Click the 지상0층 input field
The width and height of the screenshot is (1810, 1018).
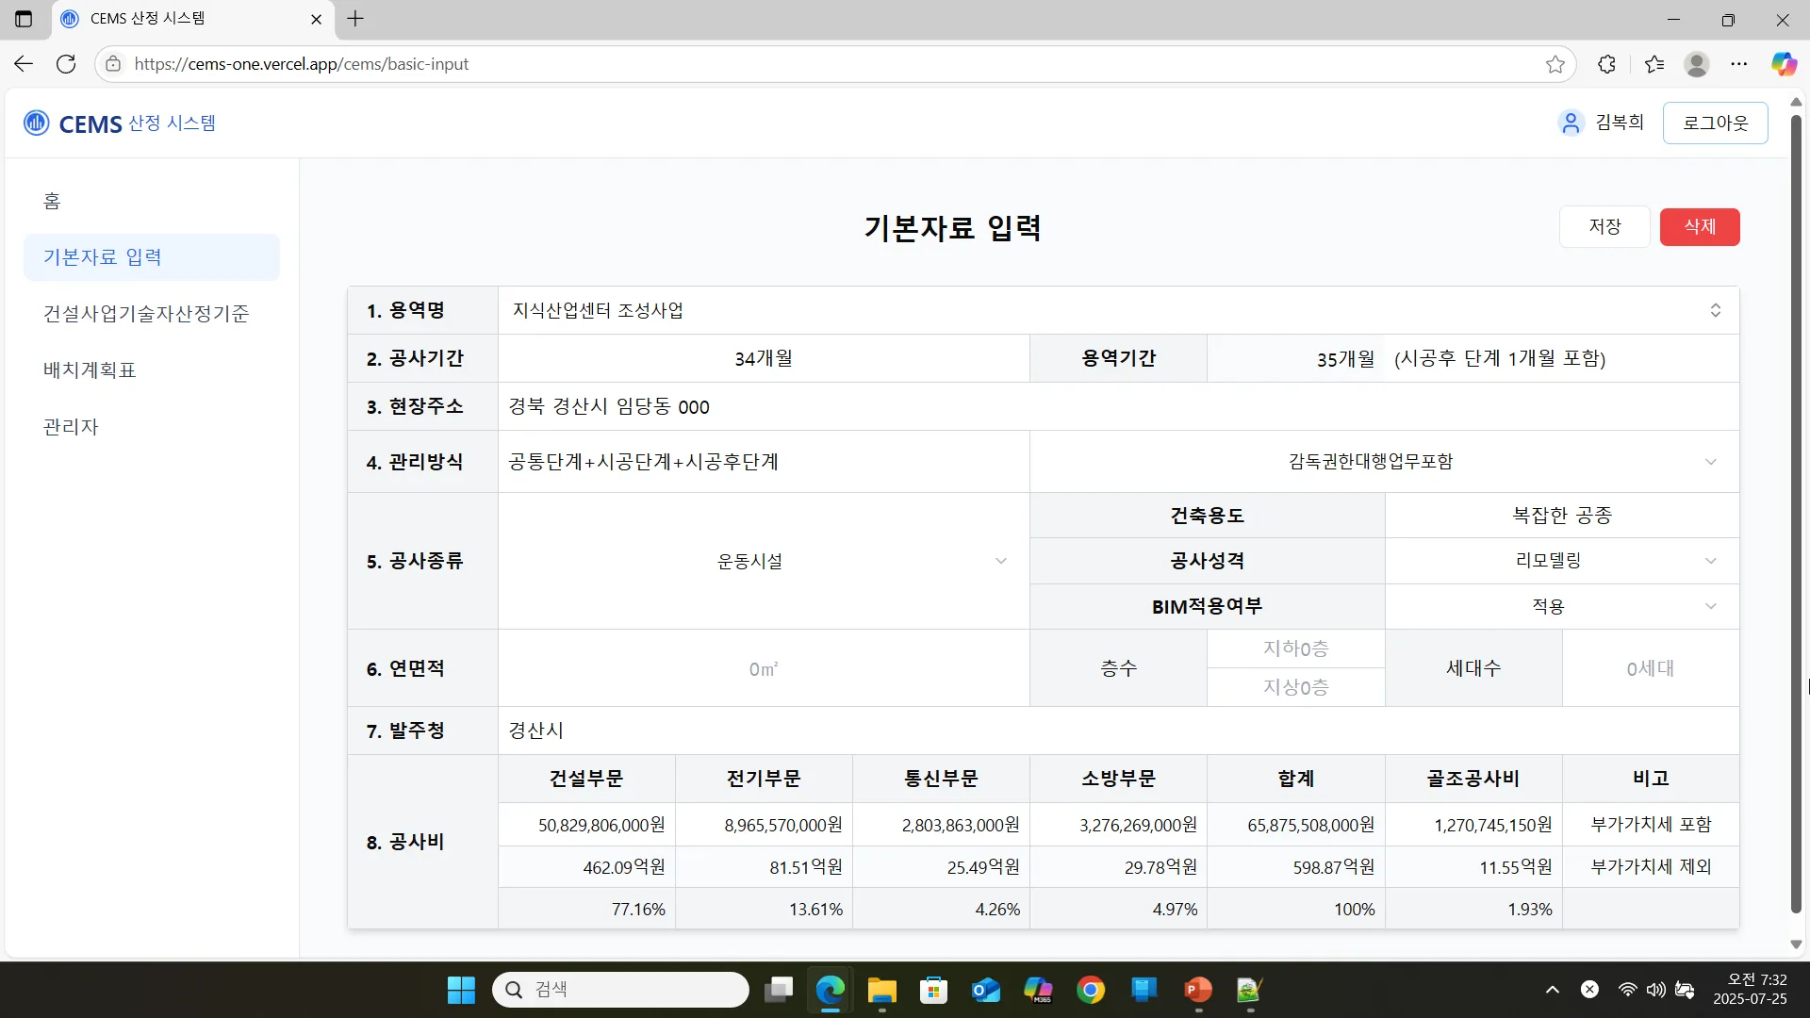tap(1295, 687)
